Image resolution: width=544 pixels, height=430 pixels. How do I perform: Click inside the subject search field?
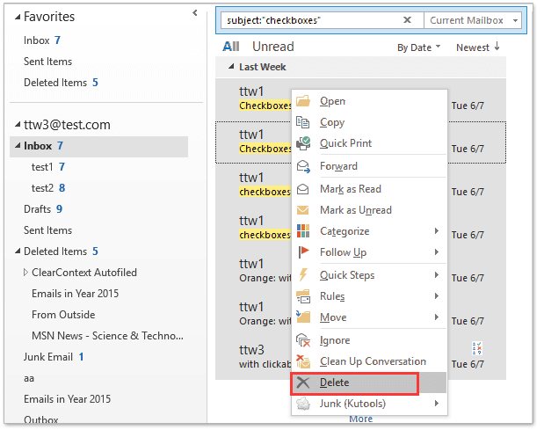pyautogui.click(x=312, y=20)
